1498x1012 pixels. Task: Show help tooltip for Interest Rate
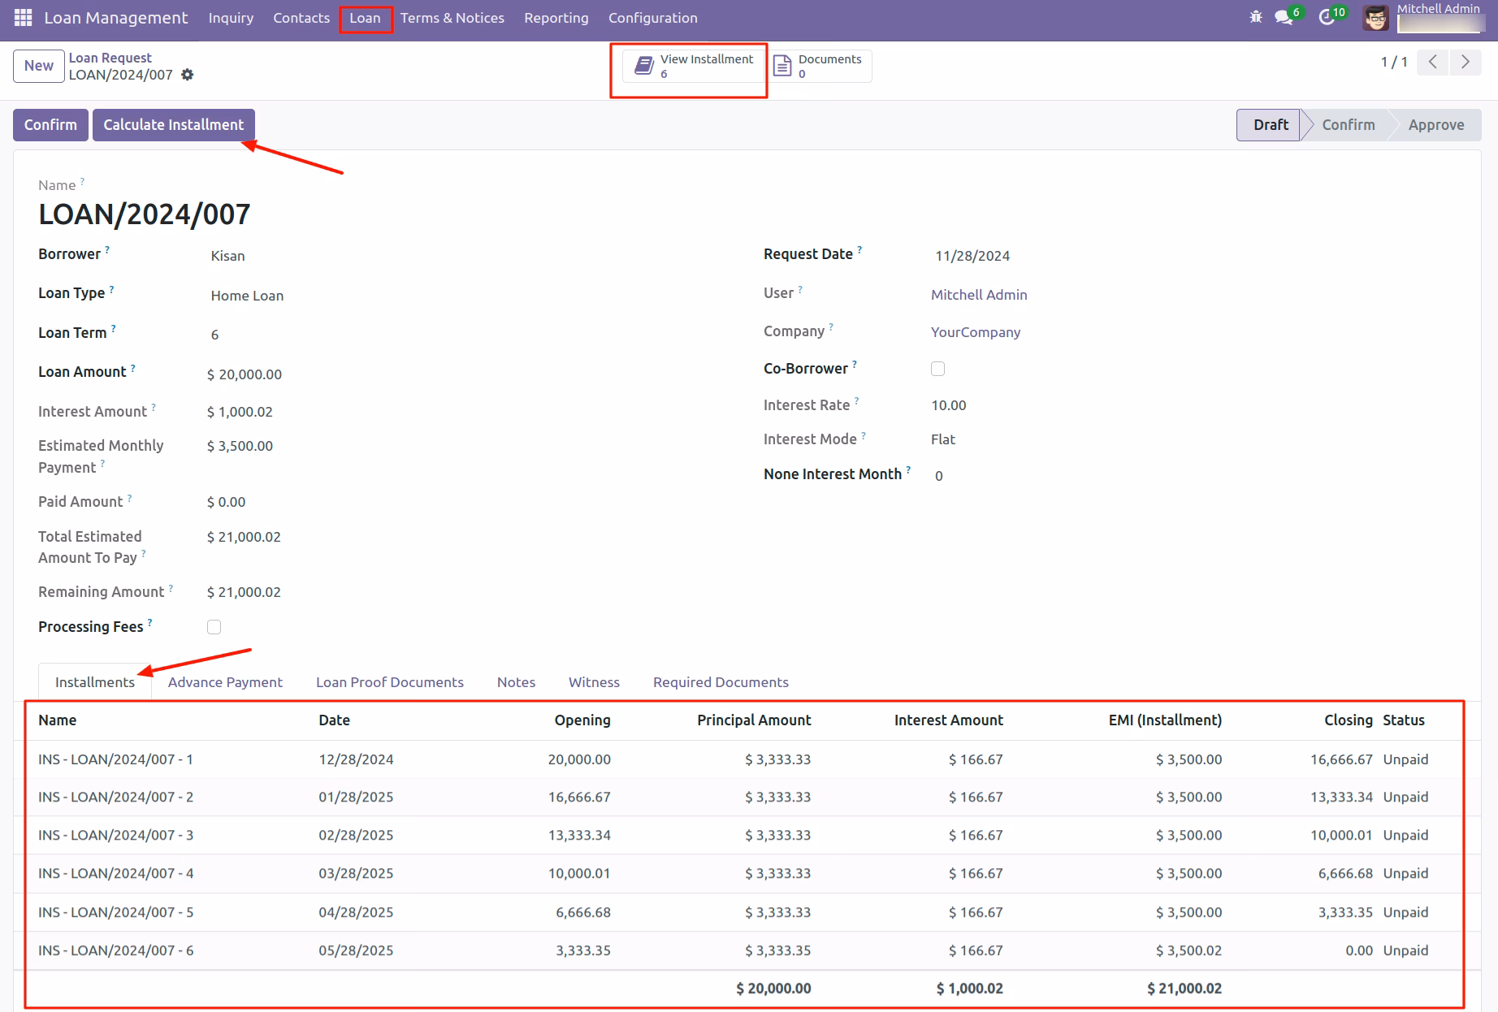point(856,401)
